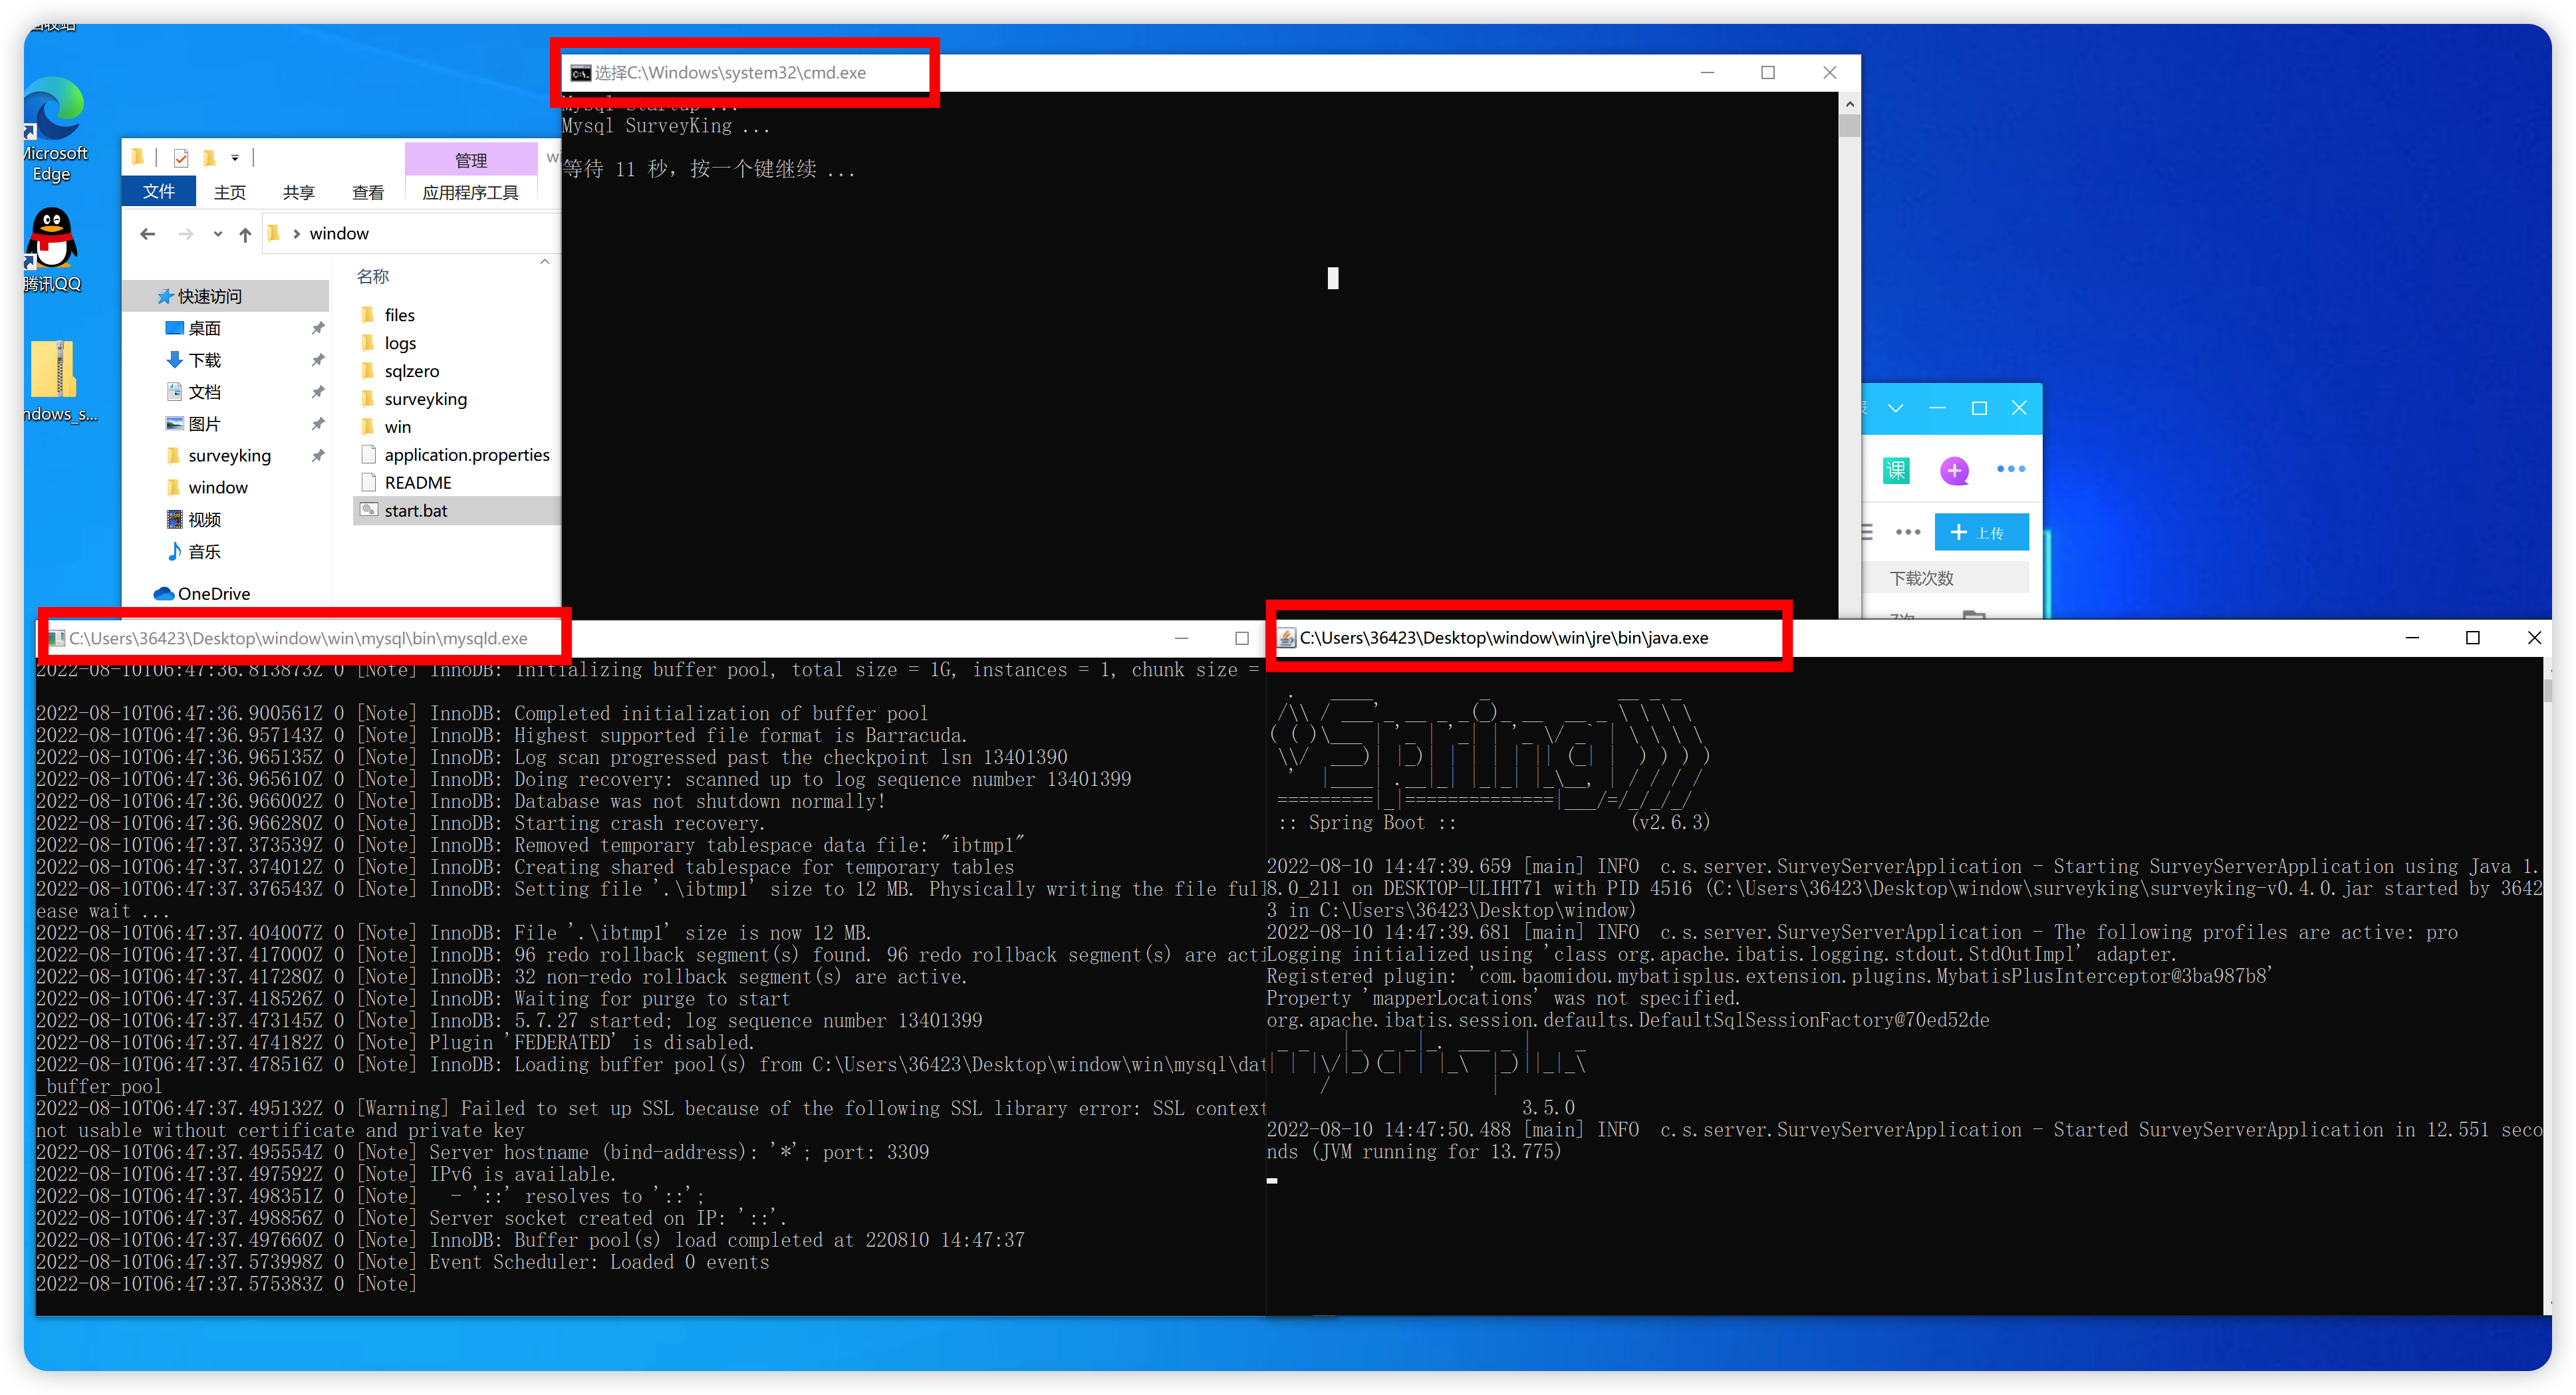
Task: Click the java.exe window title bar icon
Action: tap(1287, 638)
